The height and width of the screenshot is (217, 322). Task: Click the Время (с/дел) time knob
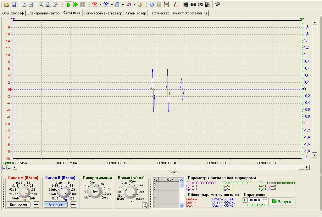click(x=130, y=192)
